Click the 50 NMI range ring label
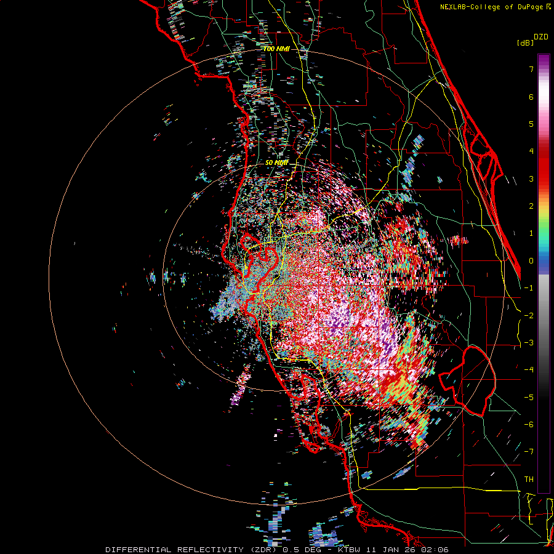The image size is (554, 554). (276, 163)
